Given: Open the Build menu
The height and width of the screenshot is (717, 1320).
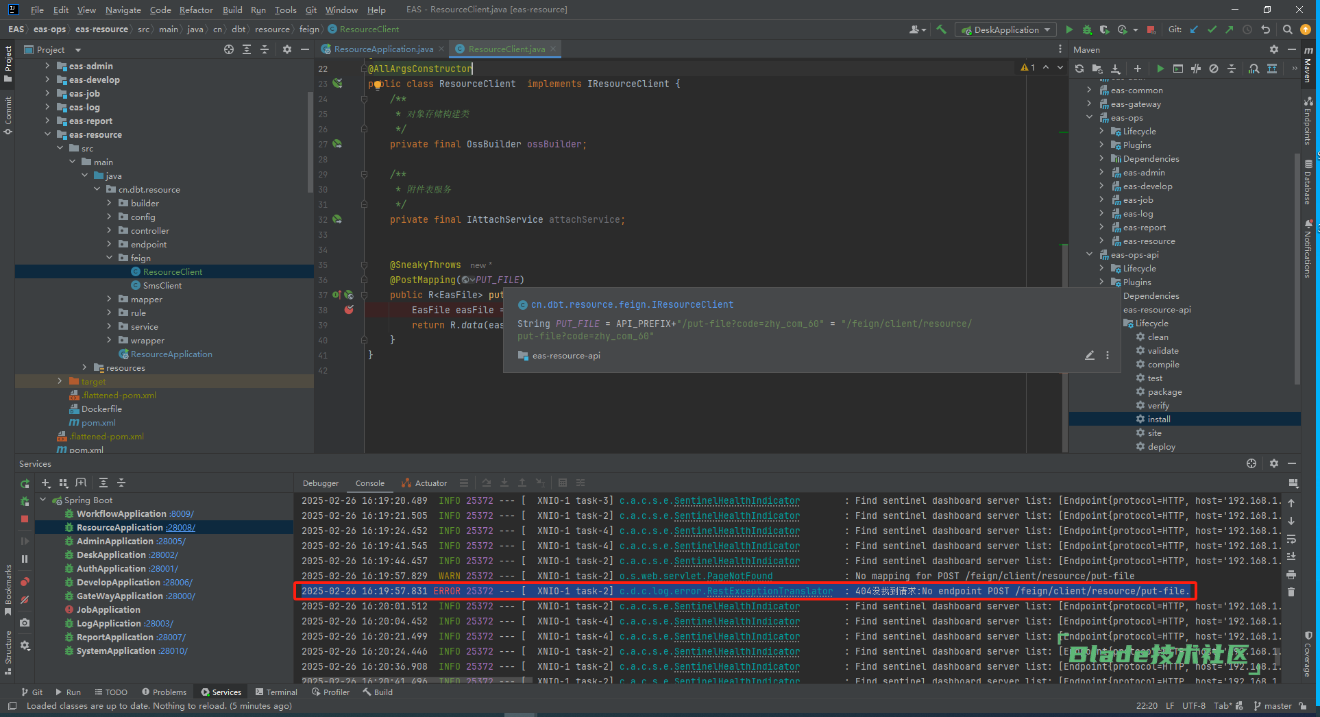Looking at the screenshot, I should 232,10.
